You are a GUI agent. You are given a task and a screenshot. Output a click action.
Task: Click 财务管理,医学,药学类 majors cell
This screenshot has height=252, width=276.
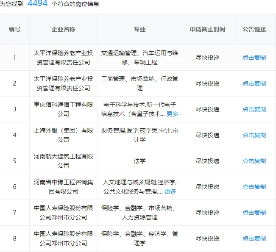(139, 135)
